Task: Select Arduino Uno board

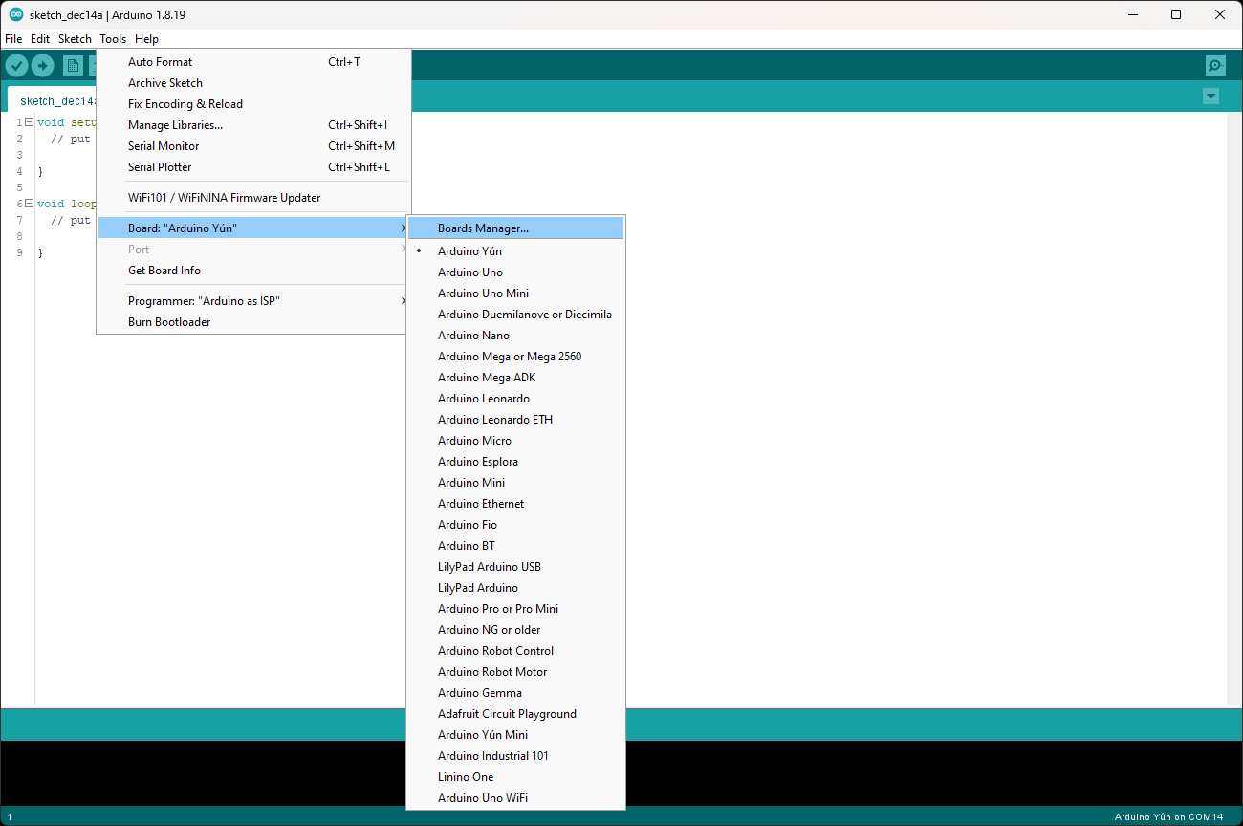Action: click(x=515, y=272)
